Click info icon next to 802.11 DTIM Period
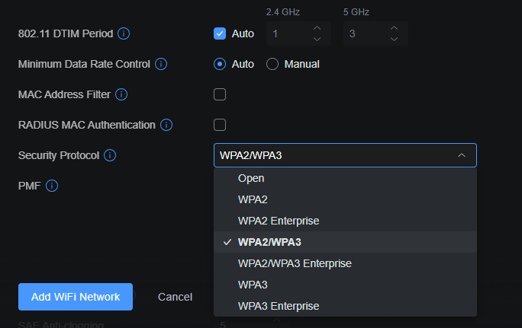The width and height of the screenshot is (522, 328). [124, 33]
